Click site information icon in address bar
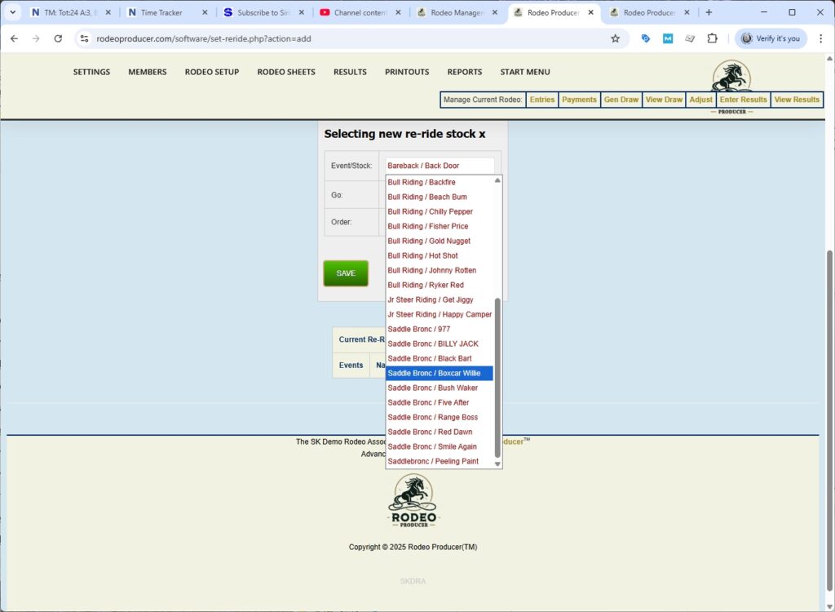Image resolution: width=835 pixels, height=612 pixels. pyautogui.click(x=83, y=38)
